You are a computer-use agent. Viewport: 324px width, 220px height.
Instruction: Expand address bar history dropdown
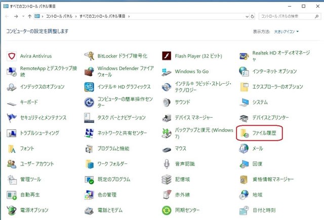[x=247, y=17]
